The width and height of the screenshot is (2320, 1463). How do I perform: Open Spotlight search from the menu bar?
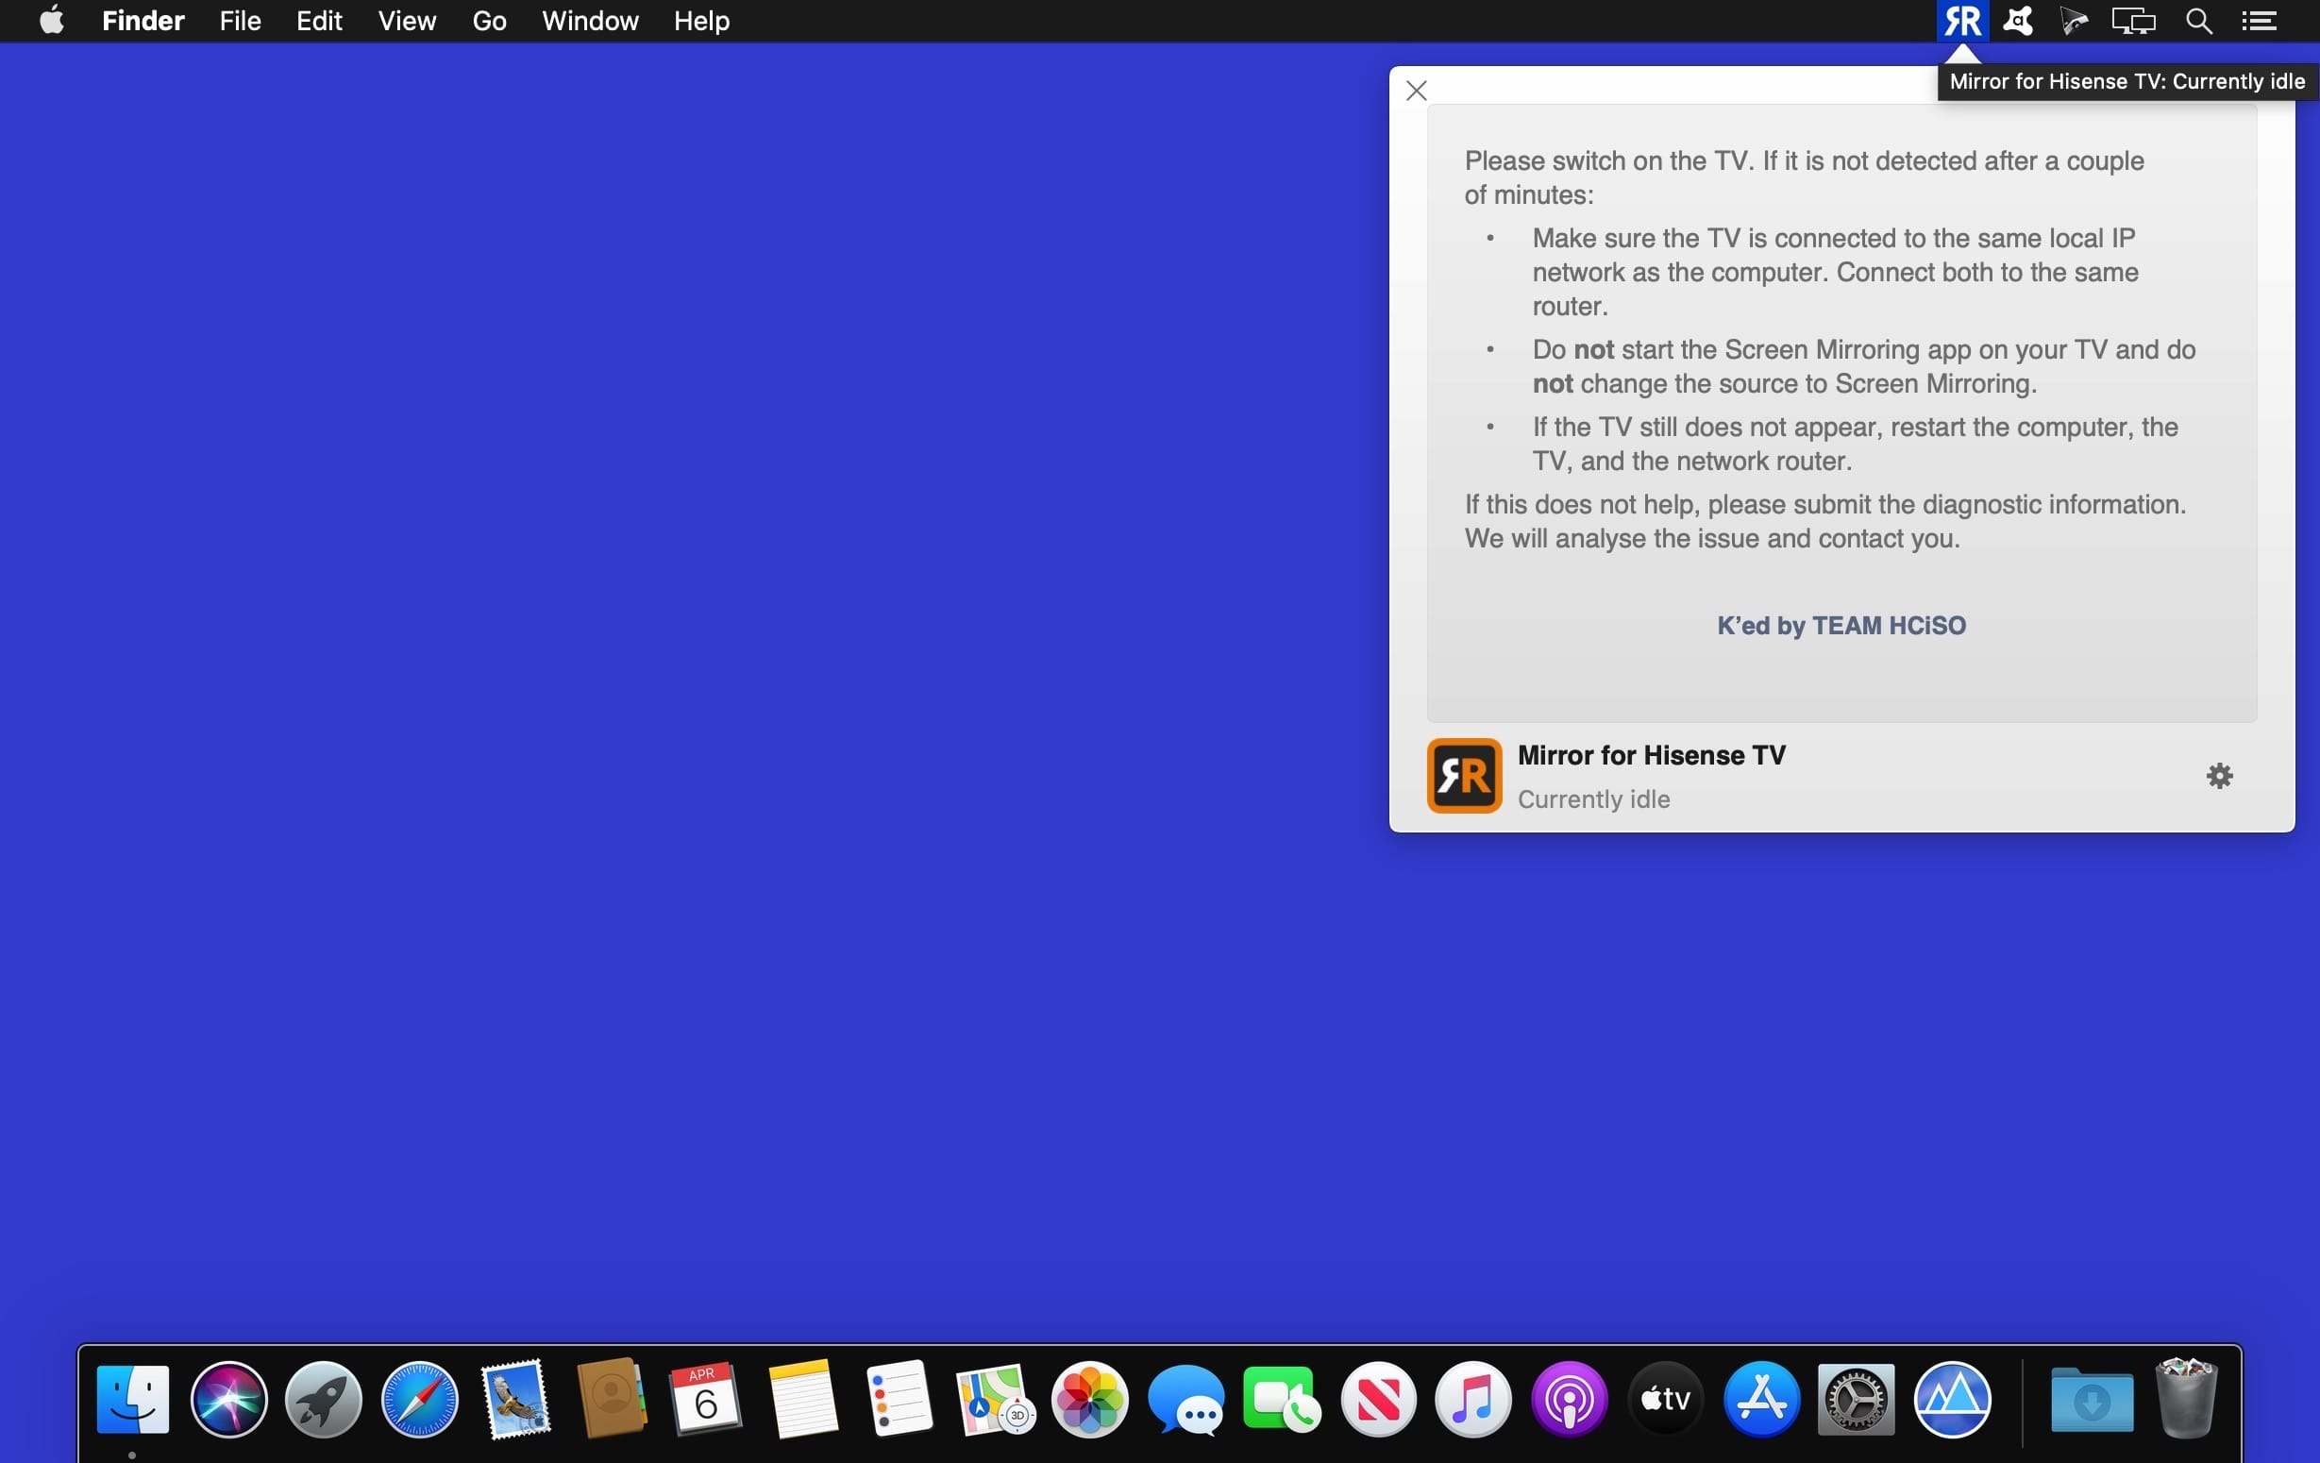2197,20
